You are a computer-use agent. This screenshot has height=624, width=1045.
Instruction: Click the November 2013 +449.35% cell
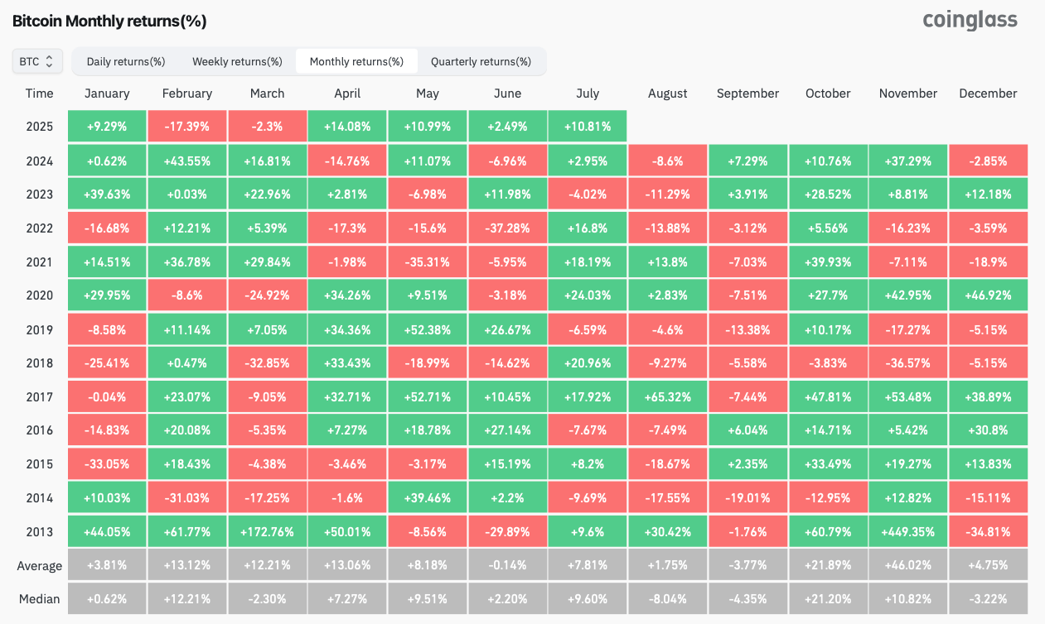click(x=908, y=532)
